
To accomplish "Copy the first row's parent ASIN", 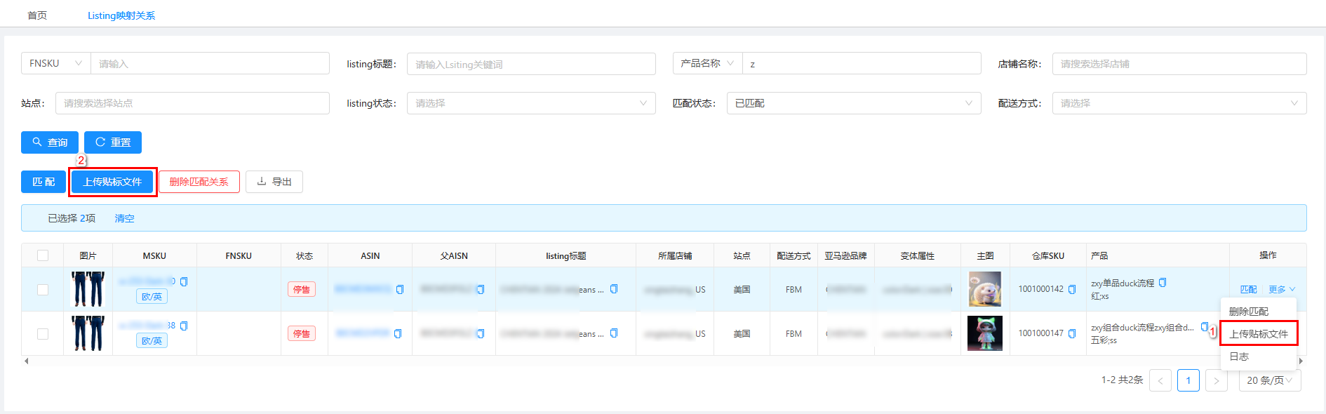I will pos(481,289).
